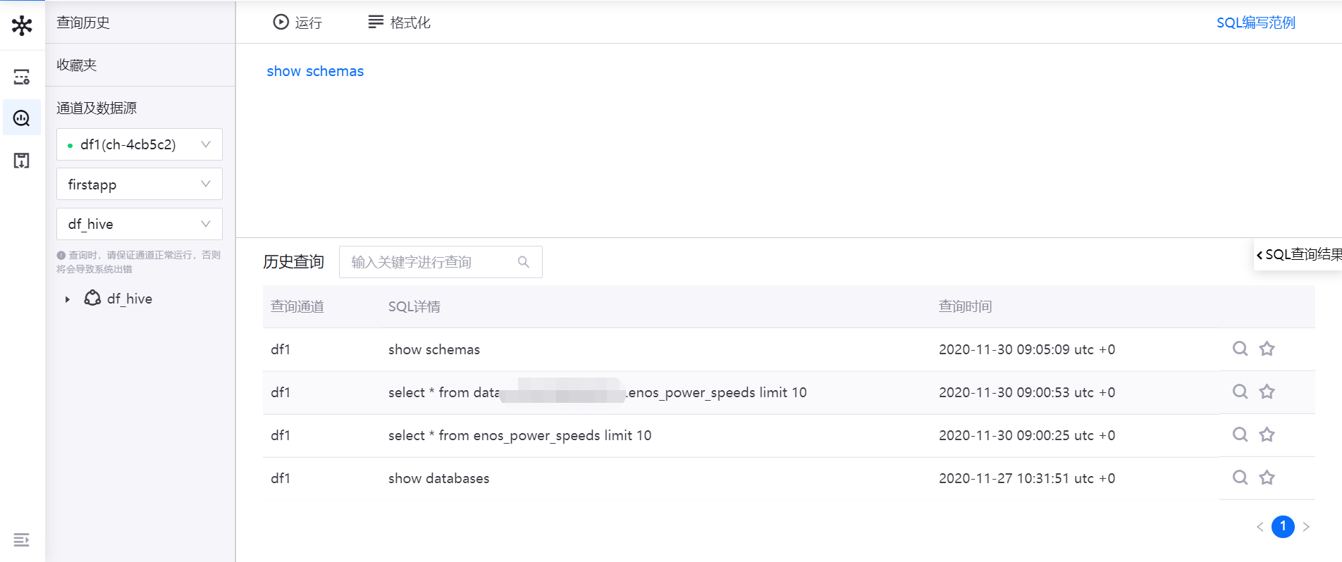Expand the SQL查询结果 side panel
1342x562 pixels.
click(1298, 254)
